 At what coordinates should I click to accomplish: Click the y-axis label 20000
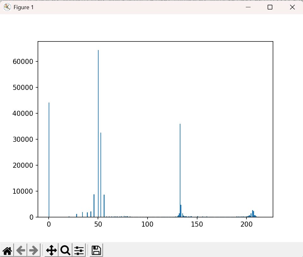(x=23, y=165)
